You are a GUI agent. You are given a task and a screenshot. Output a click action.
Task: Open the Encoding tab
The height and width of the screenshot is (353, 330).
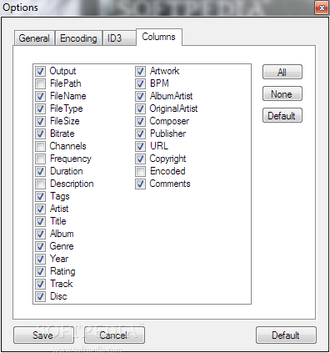coord(78,38)
